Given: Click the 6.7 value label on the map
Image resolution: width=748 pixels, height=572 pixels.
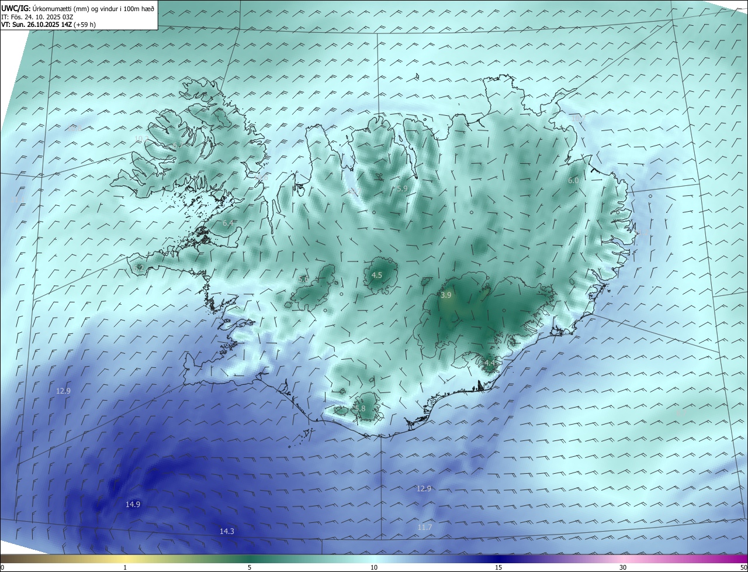Looking at the screenshot, I should [178, 145].
